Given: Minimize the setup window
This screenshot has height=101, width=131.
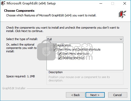Looking at the screenshot, I should [101, 3].
